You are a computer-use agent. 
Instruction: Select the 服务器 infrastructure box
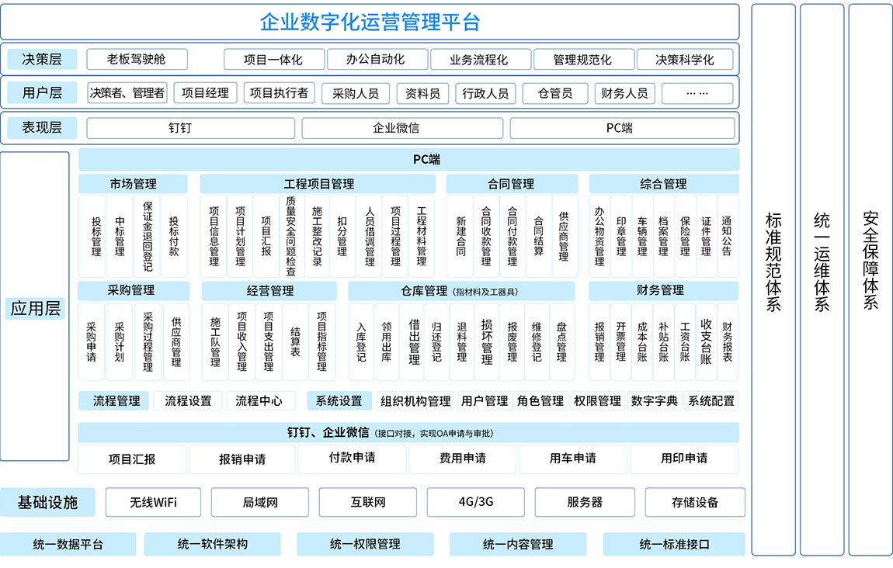(x=584, y=502)
